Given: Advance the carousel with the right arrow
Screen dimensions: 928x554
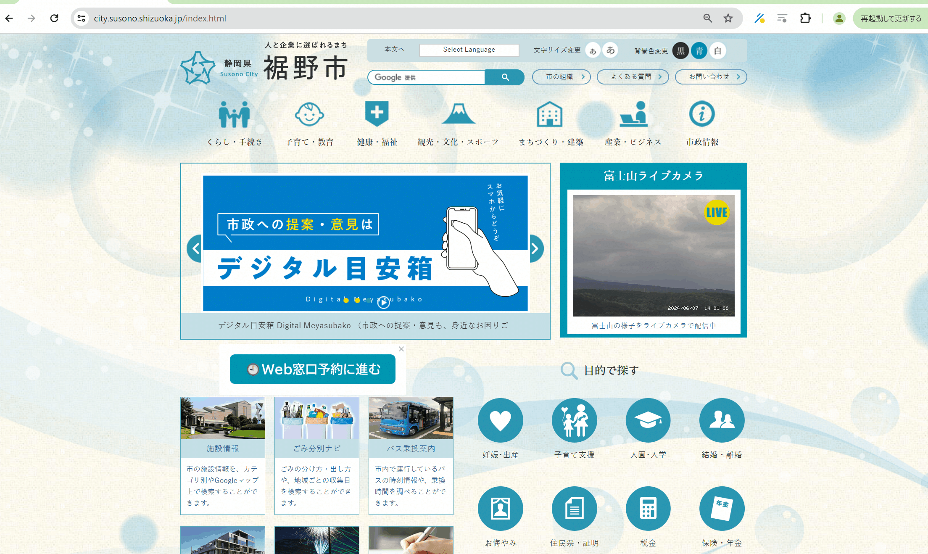Looking at the screenshot, I should tap(535, 248).
